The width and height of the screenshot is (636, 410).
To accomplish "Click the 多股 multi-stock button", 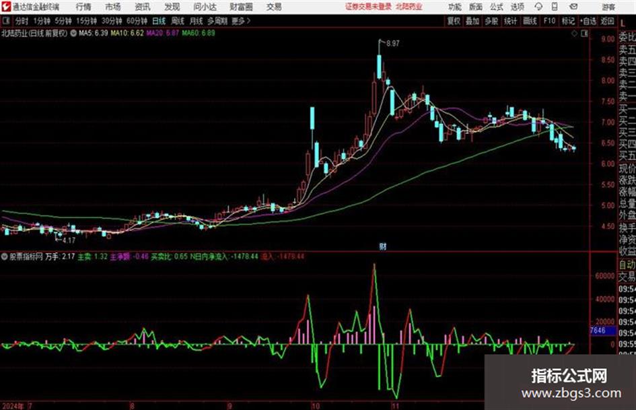I will [x=491, y=21].
